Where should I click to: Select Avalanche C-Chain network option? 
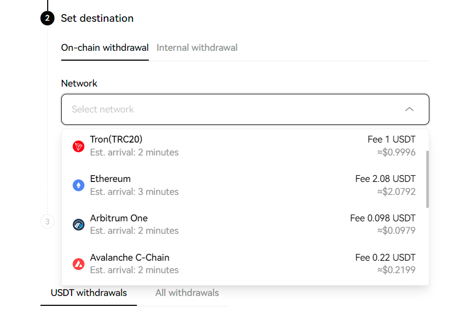coord(130,258)
